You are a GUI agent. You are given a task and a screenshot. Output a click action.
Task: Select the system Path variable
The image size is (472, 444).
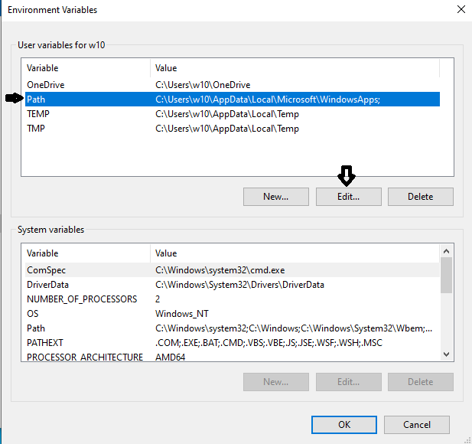pyautogui.click(x=233, y=328)
